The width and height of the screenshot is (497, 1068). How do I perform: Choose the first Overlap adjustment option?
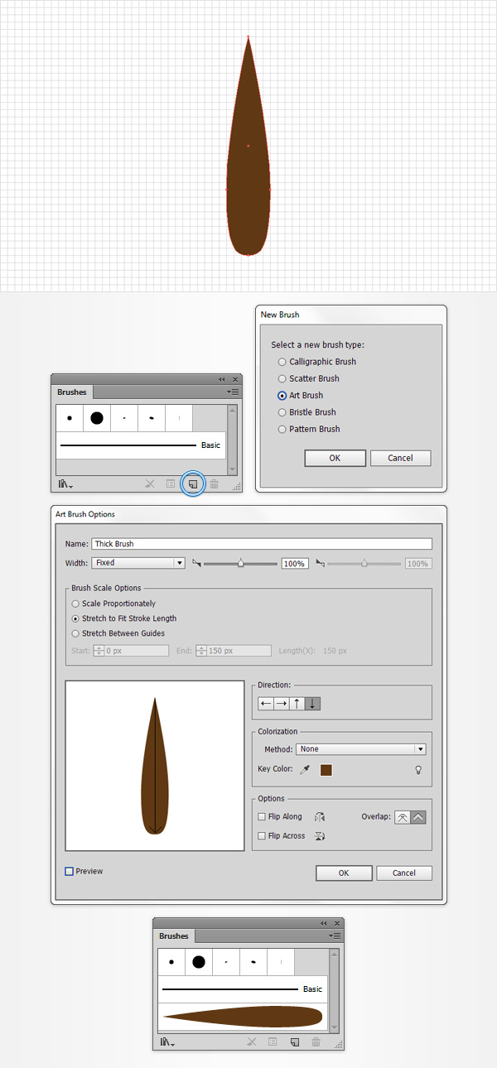coord(402,817)
